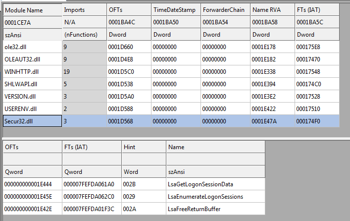Click the Name column header in functions table
350x221 pixels.
(216, 147)
